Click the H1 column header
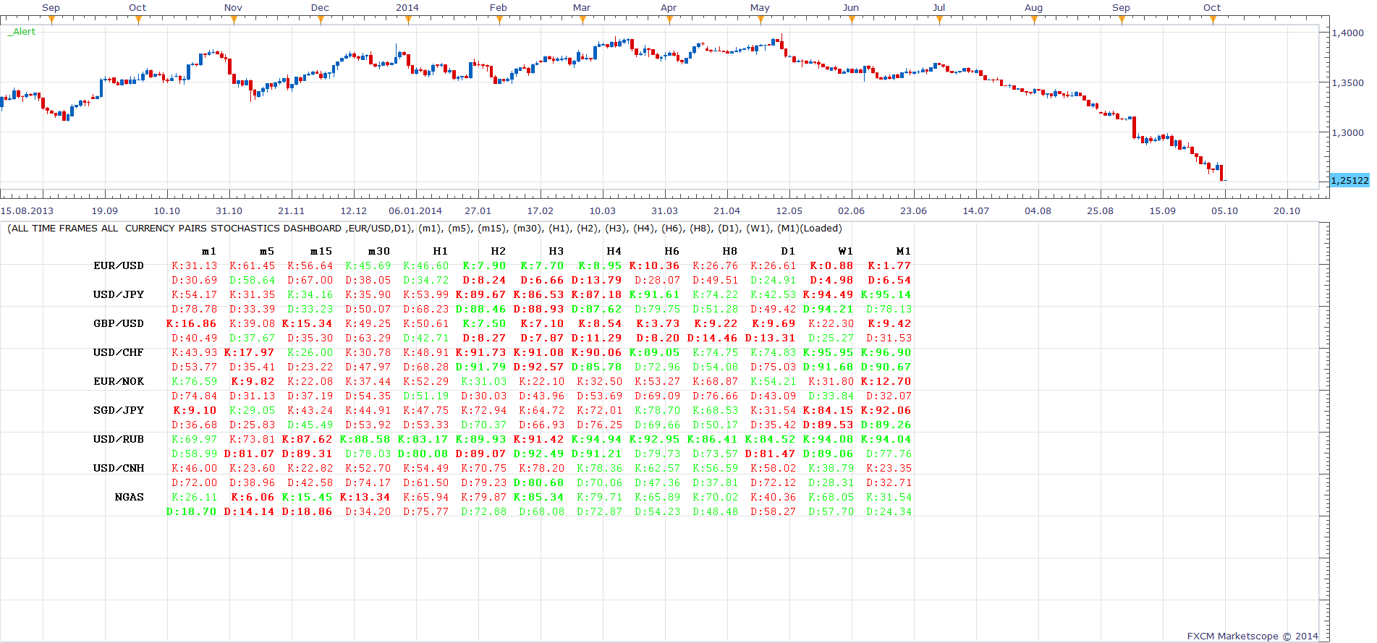 441,251
